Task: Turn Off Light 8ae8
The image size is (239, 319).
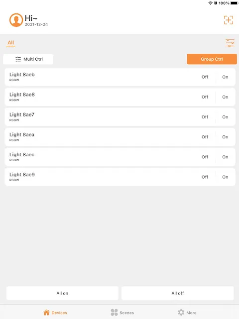Action: 205,97
